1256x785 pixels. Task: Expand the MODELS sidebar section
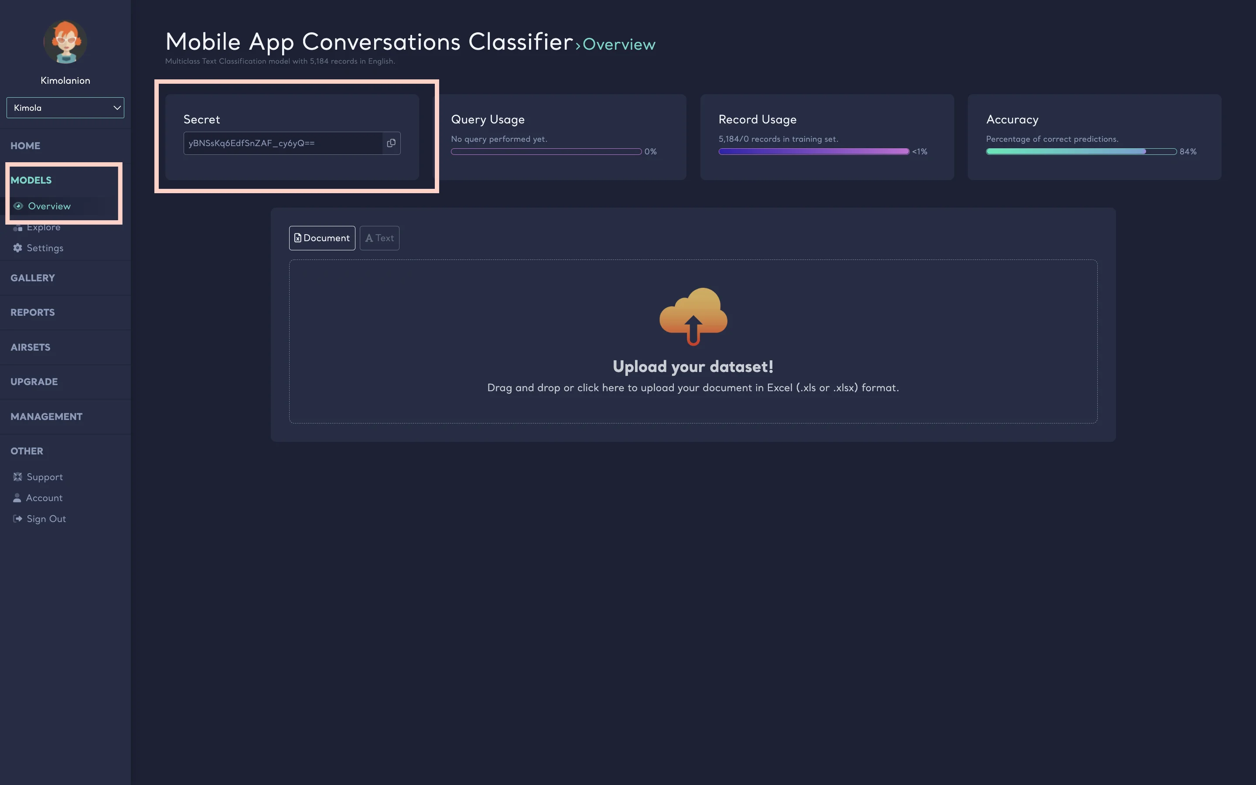tap(31, 180)
